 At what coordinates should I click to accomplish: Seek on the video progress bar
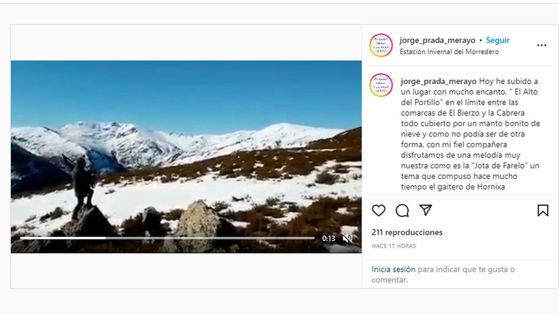click(167, 238)
